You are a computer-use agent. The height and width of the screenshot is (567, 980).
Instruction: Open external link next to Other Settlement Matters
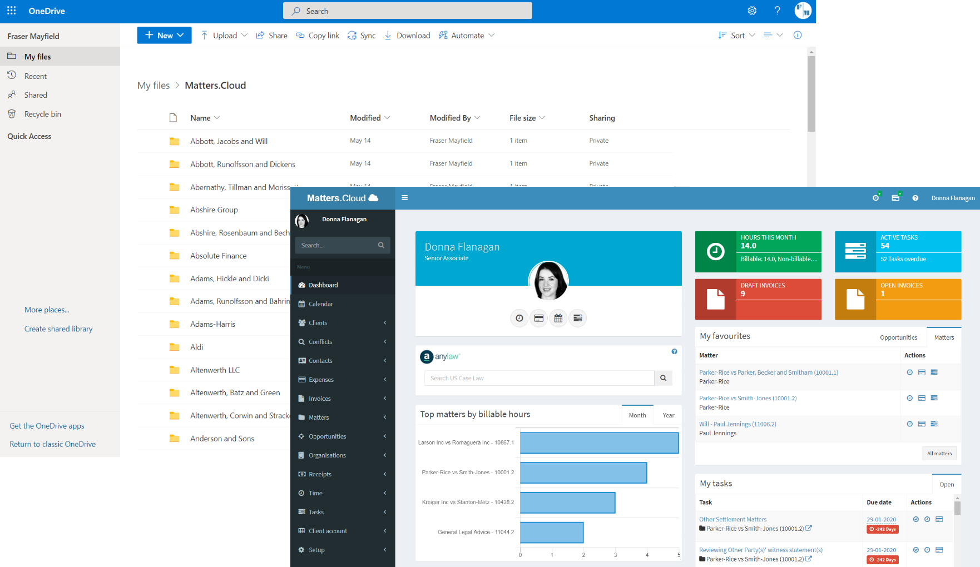coord(809,528)
